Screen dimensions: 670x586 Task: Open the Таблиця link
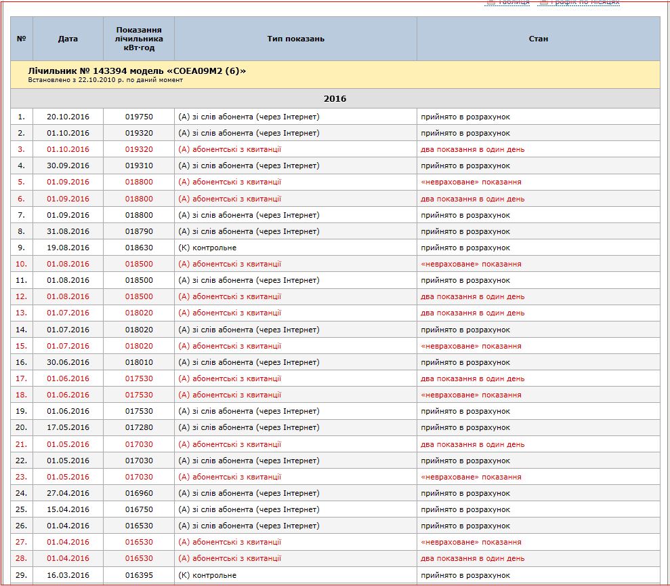(x=514, y=3)
